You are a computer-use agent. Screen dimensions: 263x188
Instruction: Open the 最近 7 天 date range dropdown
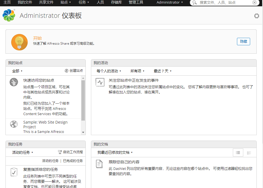click(162, 71)
